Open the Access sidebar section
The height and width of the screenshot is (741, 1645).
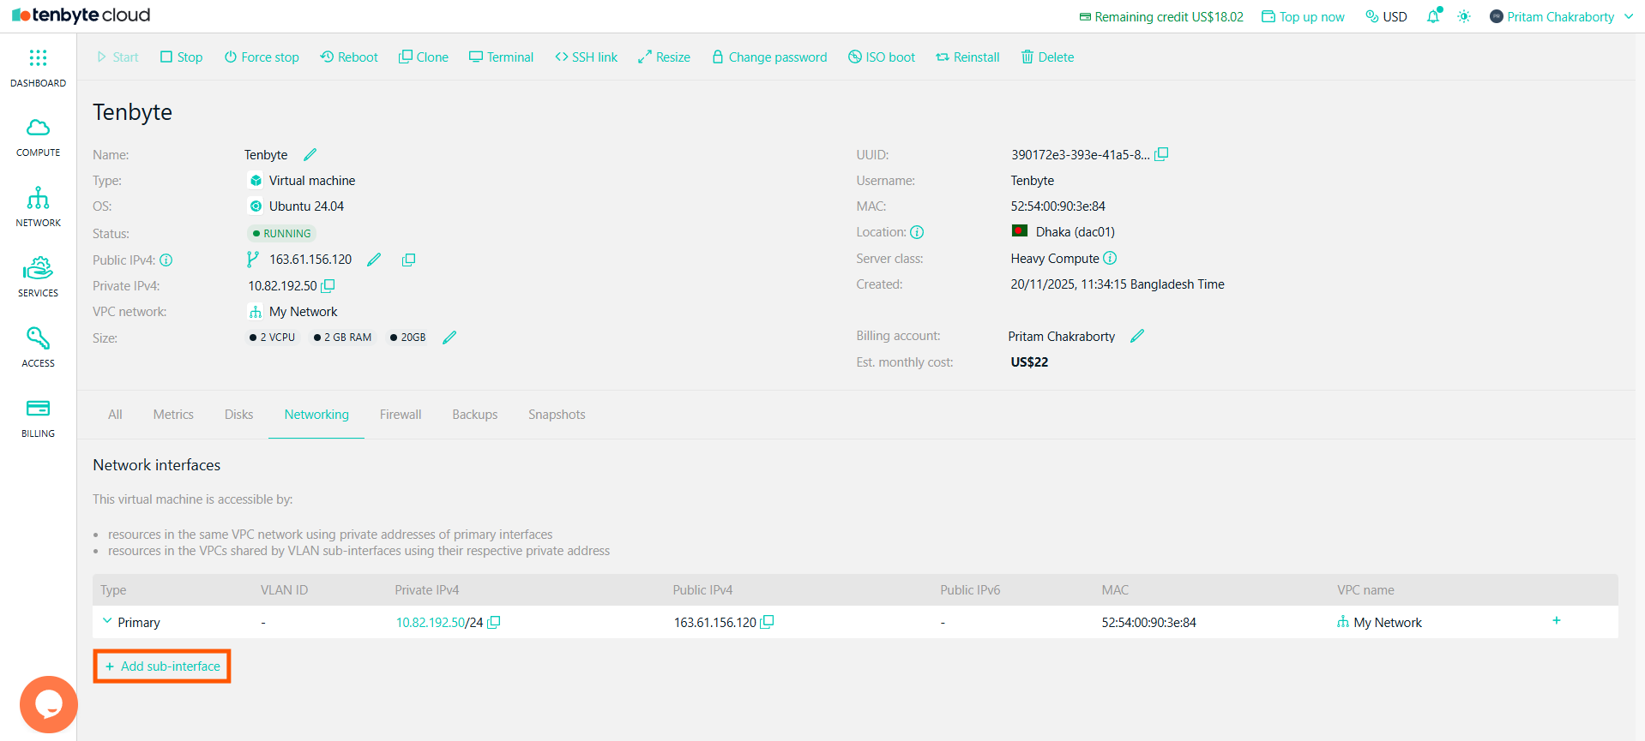click(x=38, y=348)
